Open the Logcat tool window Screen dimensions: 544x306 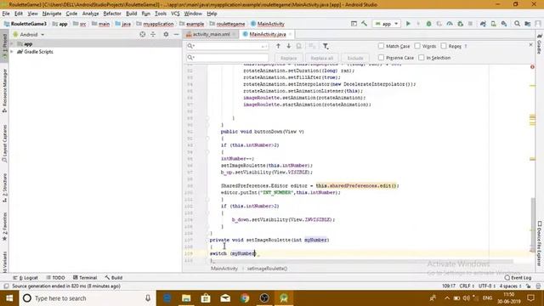pyautogui.click(x=25, y=278)
